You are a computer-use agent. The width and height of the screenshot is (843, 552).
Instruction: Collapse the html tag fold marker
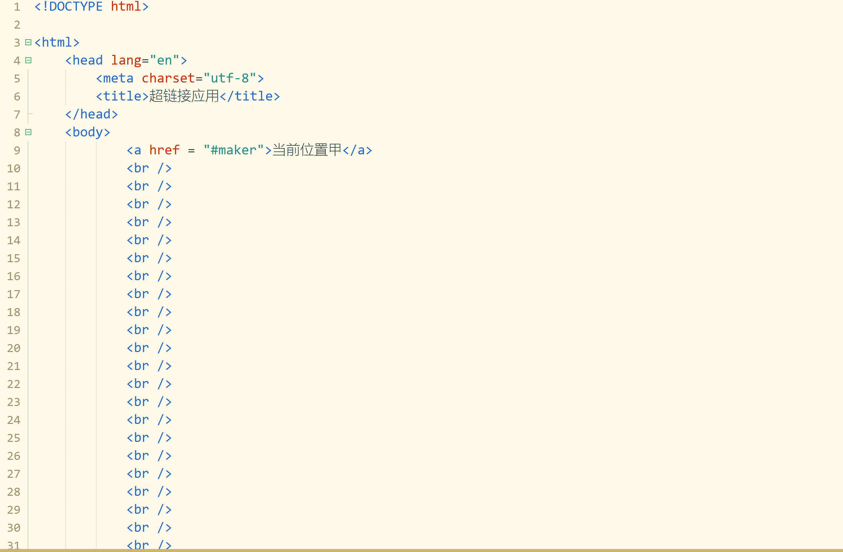28,43
